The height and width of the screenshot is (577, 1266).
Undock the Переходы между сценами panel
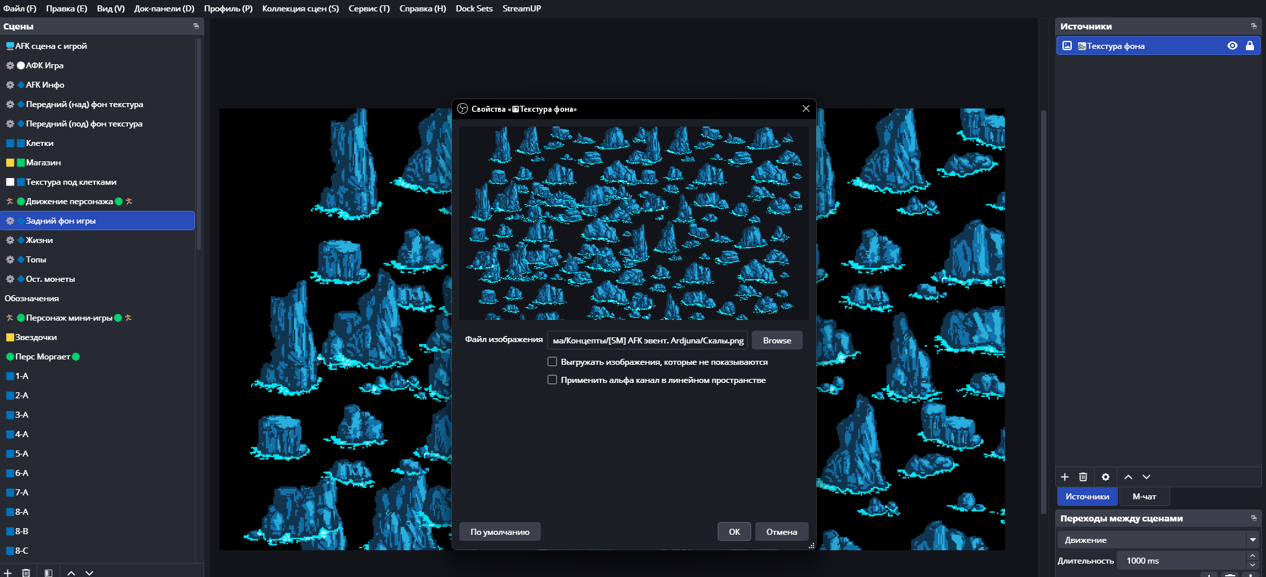1253,518
